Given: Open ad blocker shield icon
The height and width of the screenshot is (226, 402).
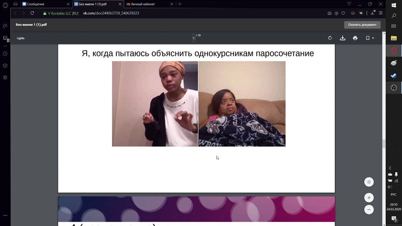Looking at the screenshot, I should pos(336,13).
